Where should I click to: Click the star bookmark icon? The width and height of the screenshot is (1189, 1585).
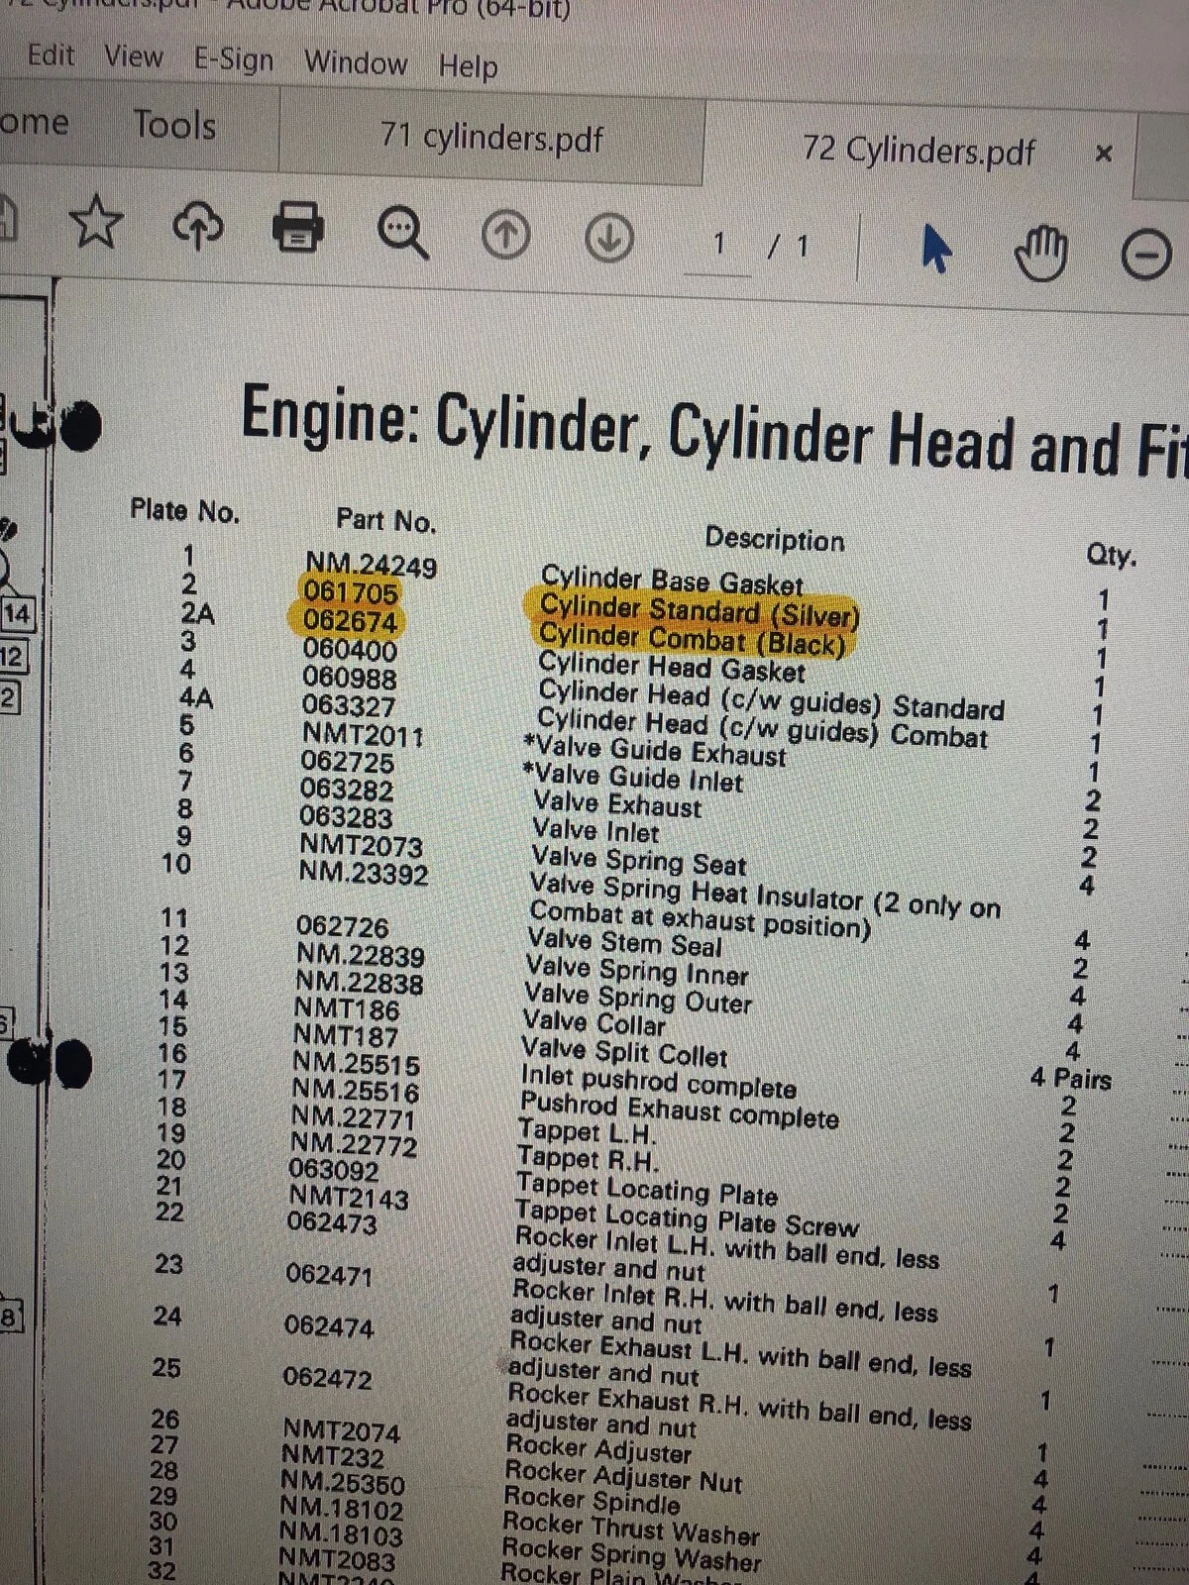pos(96,222)
